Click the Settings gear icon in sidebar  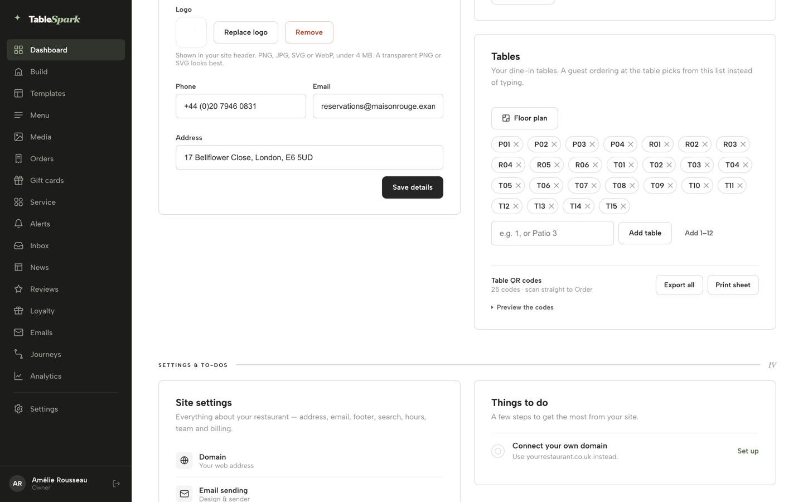point(18,409)
